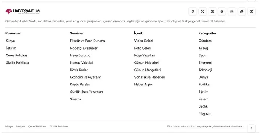Click the back-to-top arrow button
Image resolution: width=261 pixels, height=134 pixels.
pos(251,128)
